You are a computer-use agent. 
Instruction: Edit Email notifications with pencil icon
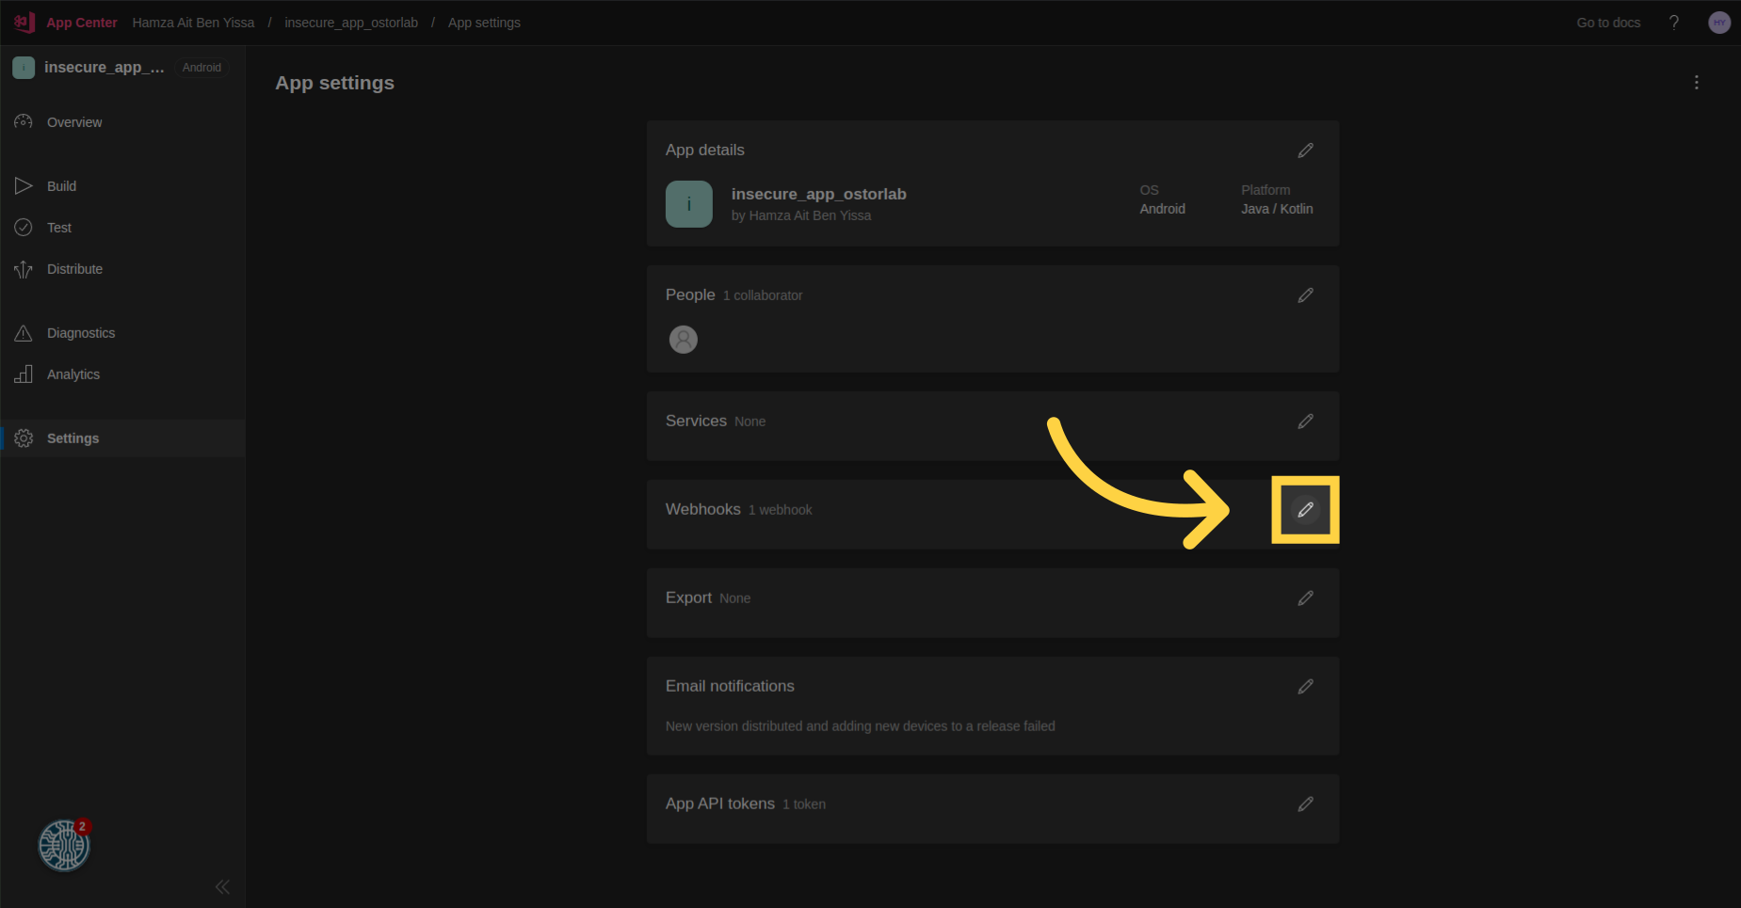click(x=1306, y=687)
